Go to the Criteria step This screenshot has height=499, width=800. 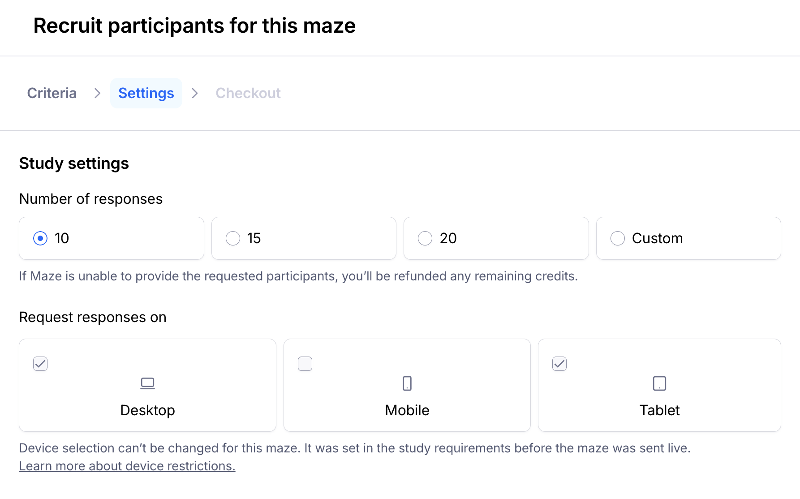click(52, 93)
